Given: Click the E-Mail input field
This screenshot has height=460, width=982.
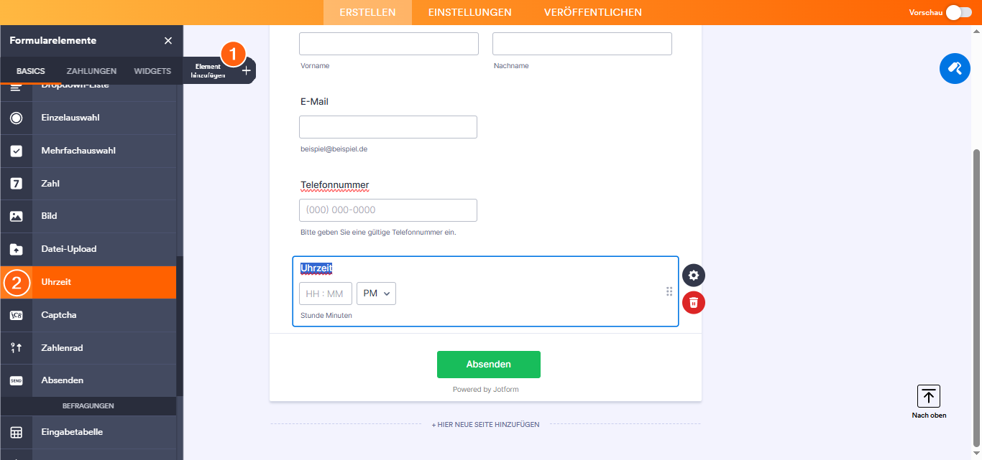Looking at the screenshot, I should 387,127.
